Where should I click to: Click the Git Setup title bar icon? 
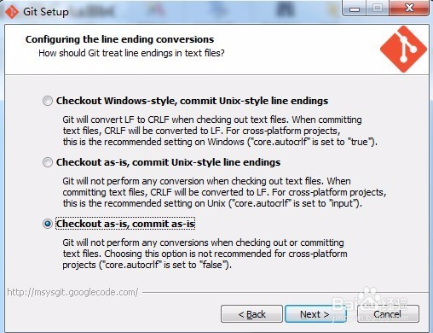[12, 12]
